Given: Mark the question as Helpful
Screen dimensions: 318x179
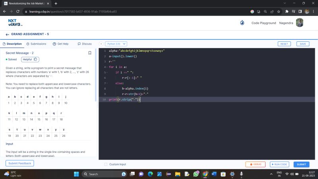Looking at the screenshot, I should 30,59.
